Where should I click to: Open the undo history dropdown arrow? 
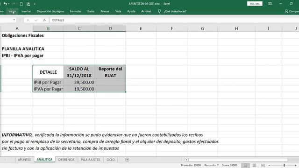point(8,4)
